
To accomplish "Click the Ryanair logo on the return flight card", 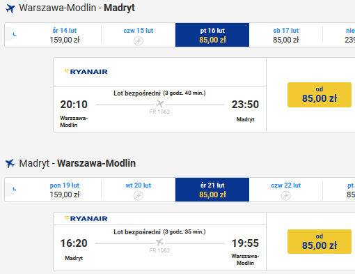I will tap(86, 219).
